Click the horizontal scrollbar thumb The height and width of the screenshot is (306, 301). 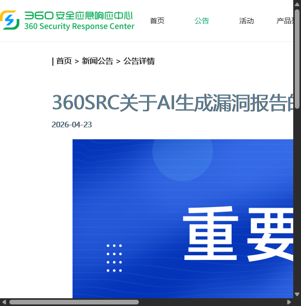(x=74, y=302)
